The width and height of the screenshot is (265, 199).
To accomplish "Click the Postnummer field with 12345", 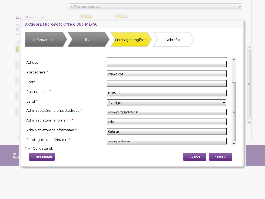I will 167,93.
